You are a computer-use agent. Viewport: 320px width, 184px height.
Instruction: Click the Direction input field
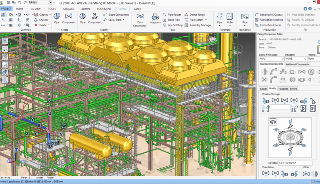click(x=294, y=163)
